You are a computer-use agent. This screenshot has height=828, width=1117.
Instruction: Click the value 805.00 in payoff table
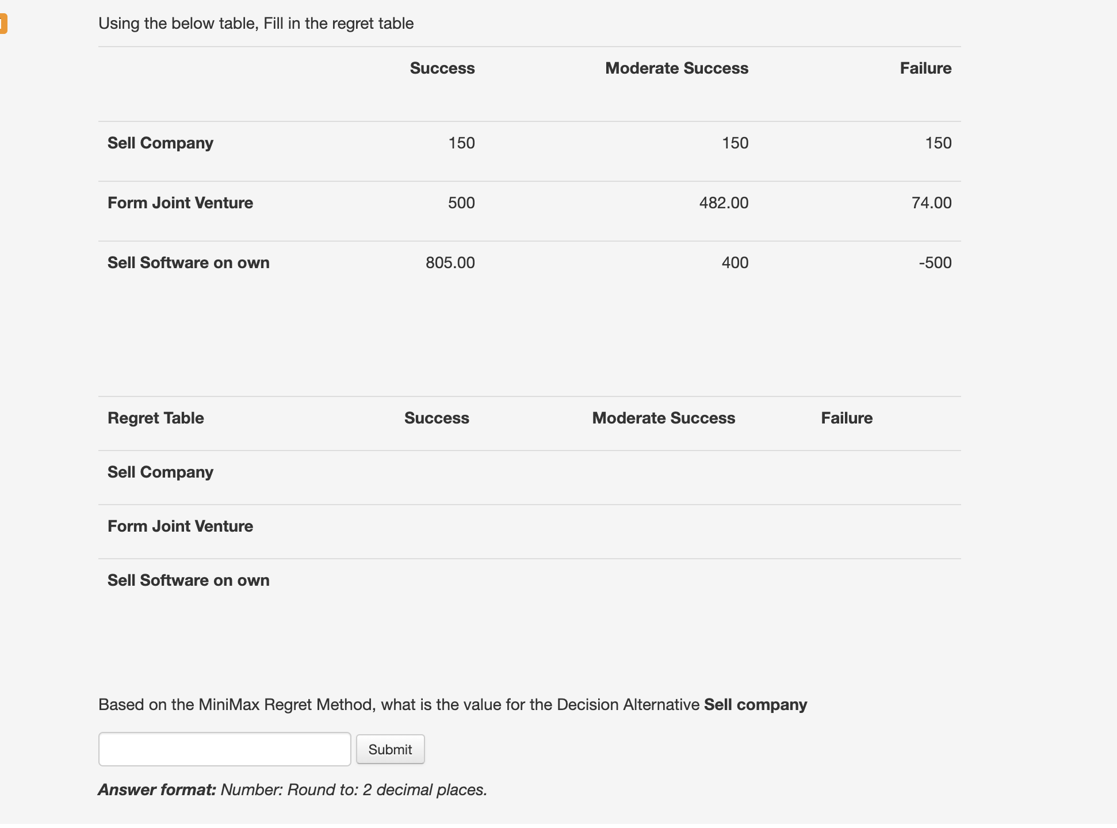click(x=450, y=262)
